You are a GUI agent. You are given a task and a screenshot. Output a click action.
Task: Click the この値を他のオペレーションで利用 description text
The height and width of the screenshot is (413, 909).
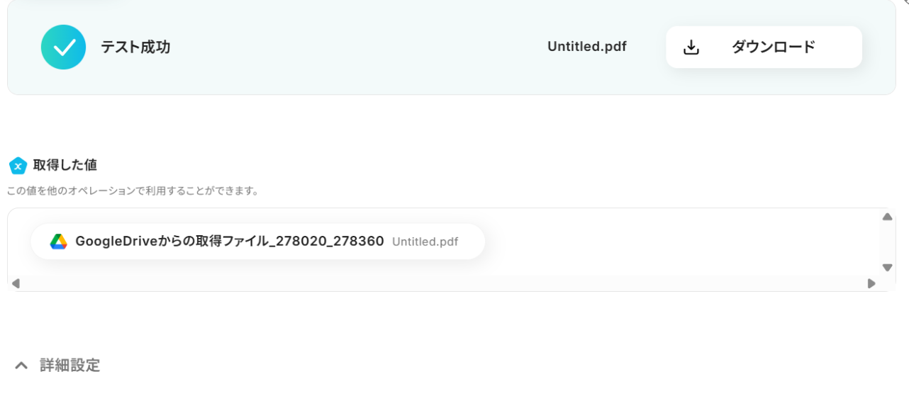pos(133,191)
